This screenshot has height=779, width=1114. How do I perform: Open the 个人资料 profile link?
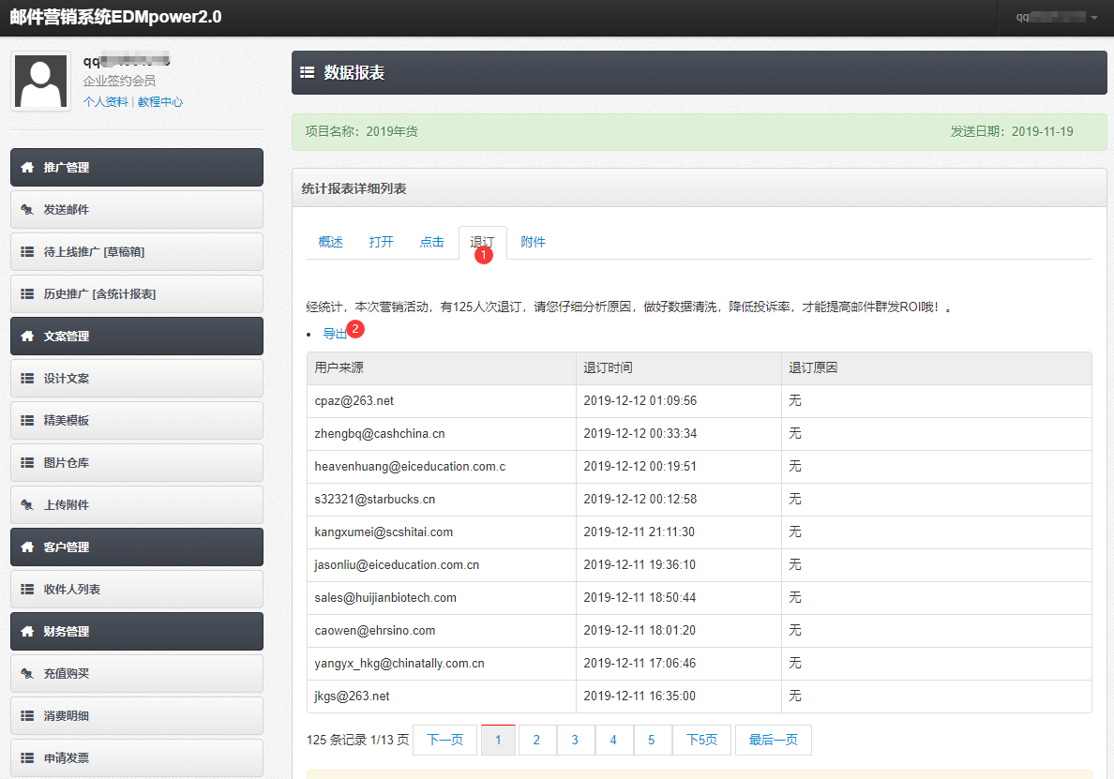click(105, 101)
